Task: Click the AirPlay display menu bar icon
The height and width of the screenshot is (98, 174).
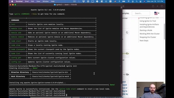Action: click(x=92, y=1)
